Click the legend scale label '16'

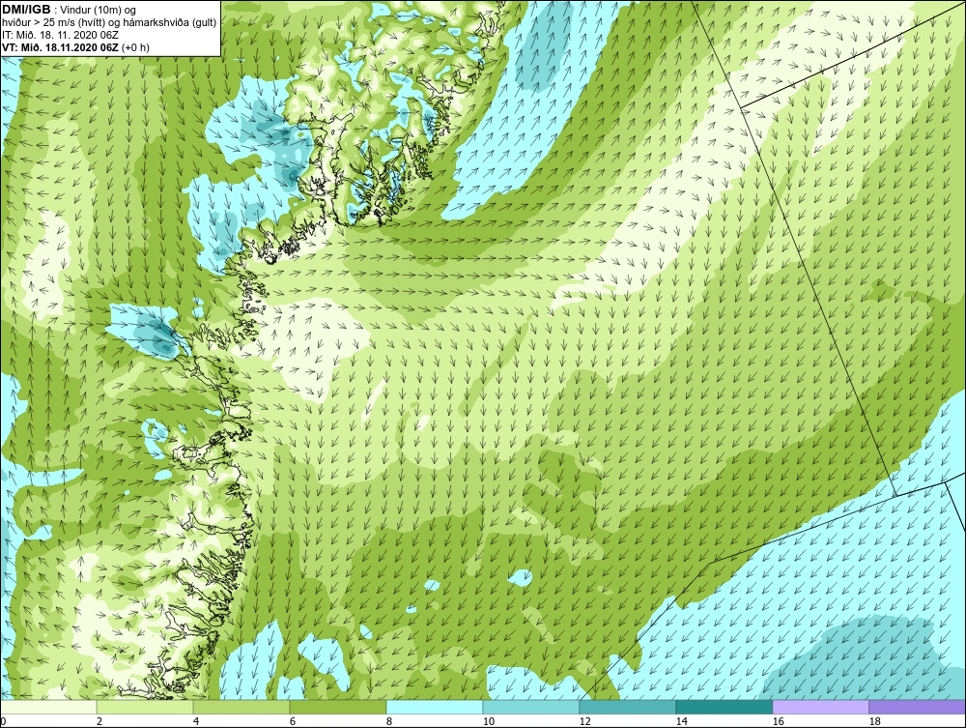(x=778, y=721)
